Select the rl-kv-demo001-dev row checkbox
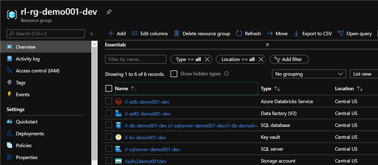Image resolution: width=378 pixels, height=165 pixels. point(109,137)
